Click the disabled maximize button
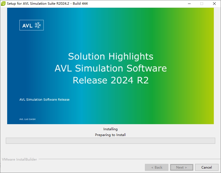 click(x=201, y=4)
